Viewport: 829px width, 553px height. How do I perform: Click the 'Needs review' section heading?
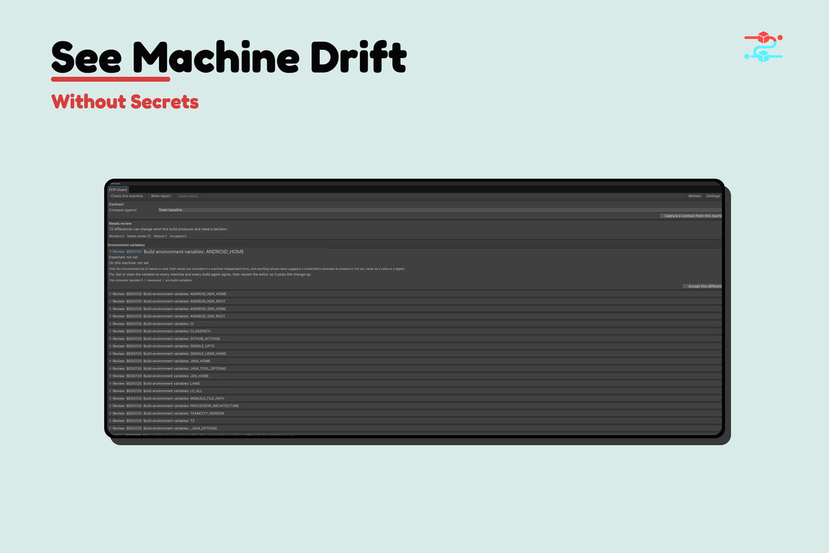pos(120,223)
